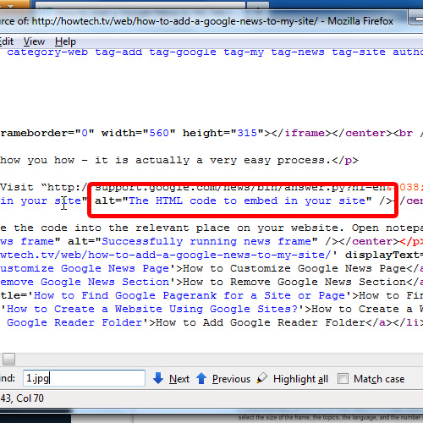Open the Help menu
Image resolution: width=423 pixels, height=423 pixels.
(65, 41)
